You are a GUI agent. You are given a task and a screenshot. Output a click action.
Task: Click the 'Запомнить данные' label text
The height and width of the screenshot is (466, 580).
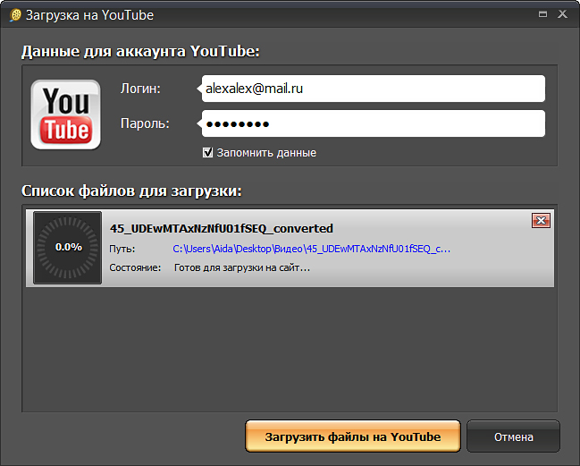click(265, 153)
